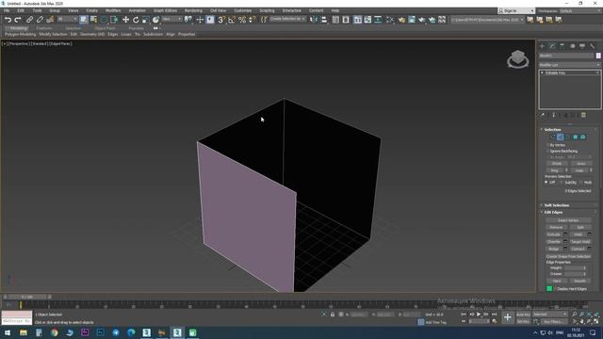This screenshot has height=339, width=603.
Task: Click the ViewCube in the viewport
Action: (x=517, y=59)
